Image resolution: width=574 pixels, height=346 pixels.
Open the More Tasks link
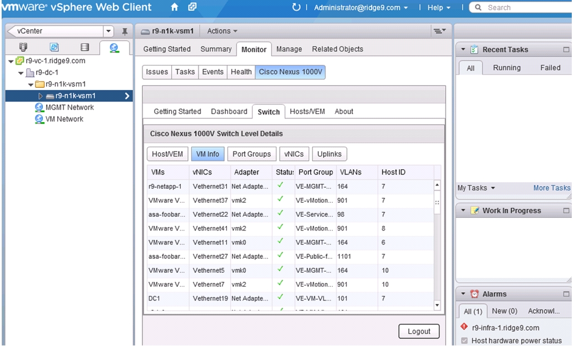pyautogui.click(x=552, y=188)
